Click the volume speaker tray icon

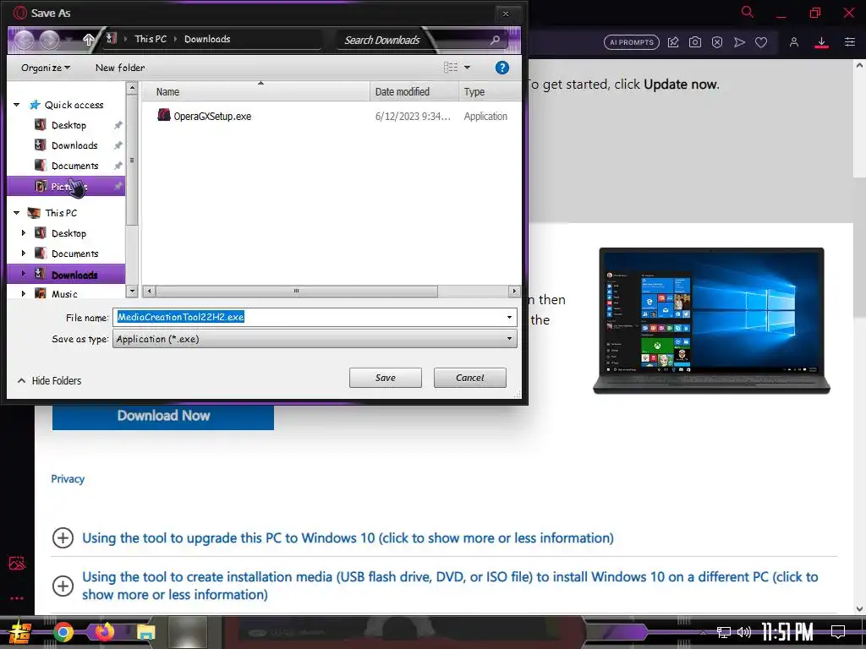744,632
